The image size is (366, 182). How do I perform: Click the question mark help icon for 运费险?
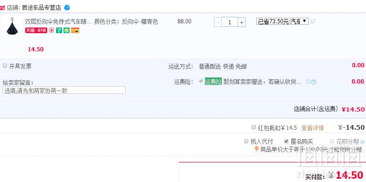point(314,82)
